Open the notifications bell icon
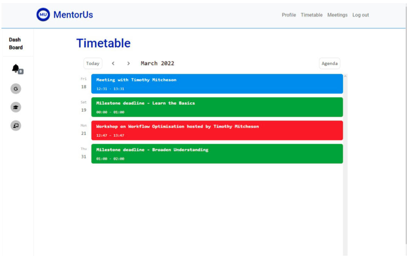The height and width of the screenshot is (262, 407). coord(15,68)
